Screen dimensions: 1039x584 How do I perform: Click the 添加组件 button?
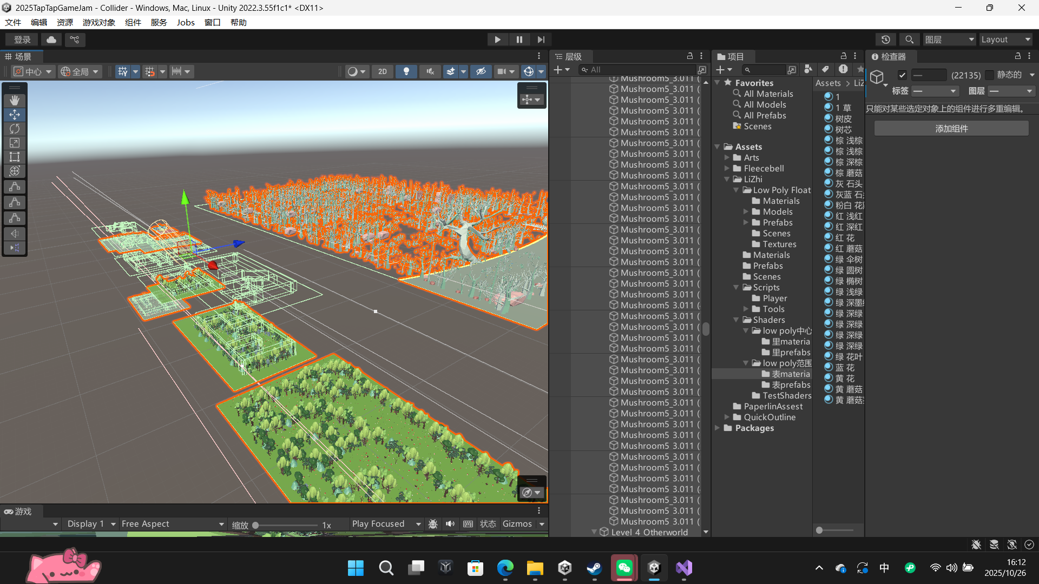(951, 129)
